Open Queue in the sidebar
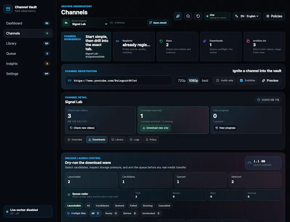This screenshot has height=222, width=290. (x=28, y=53)
